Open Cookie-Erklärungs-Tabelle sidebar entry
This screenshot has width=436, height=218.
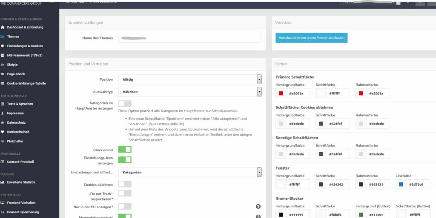coord(26,83)
